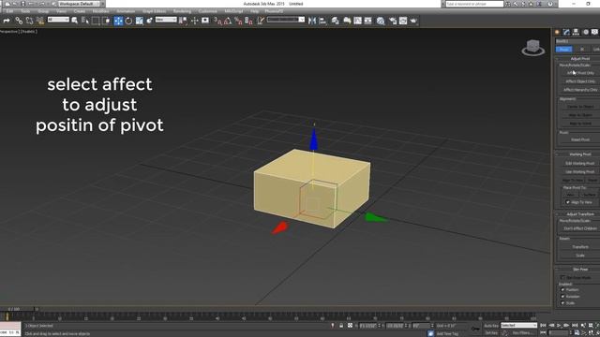Open the Customize menu

(208, 11)
